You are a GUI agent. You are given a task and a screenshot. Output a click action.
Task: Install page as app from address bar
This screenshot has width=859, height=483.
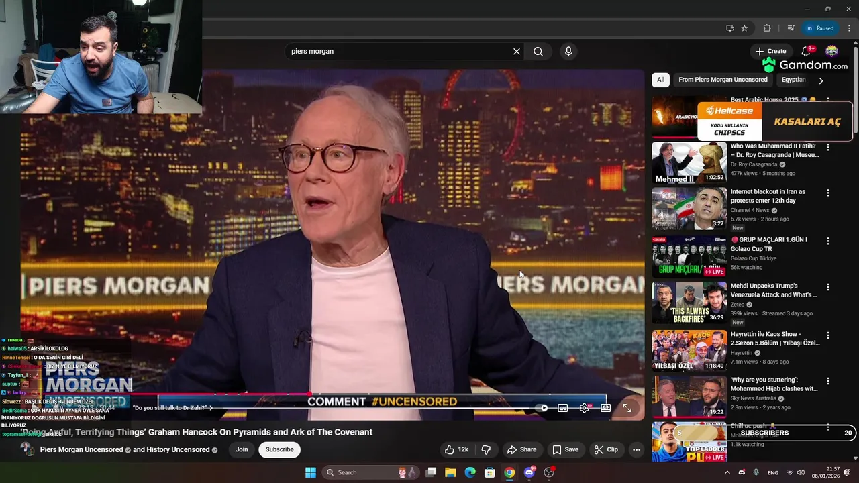click(x=729, y=28)
